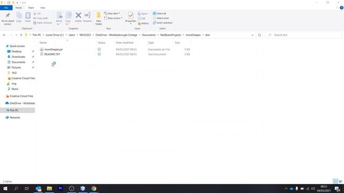Click the Copy ribbon icon
The image size is (344, 193).
[19, 18]
